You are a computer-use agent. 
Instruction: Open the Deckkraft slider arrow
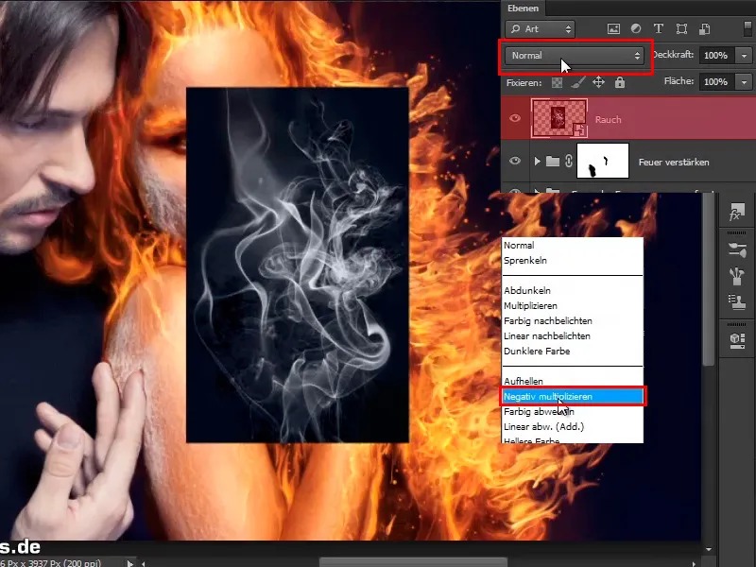pos(744,56)
